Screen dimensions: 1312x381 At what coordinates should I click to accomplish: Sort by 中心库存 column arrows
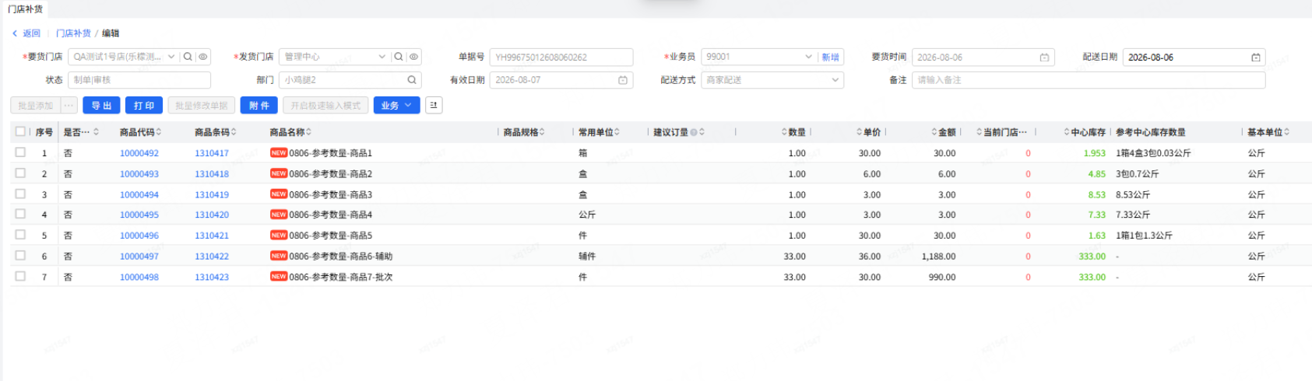pos(1067,132)
